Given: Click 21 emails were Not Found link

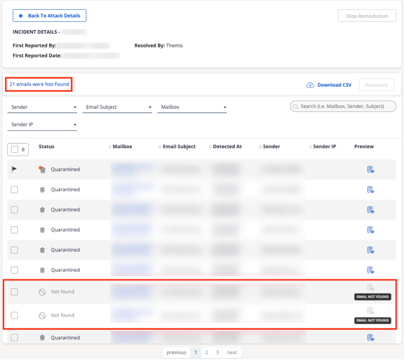Looking at the screenshot, I should pos(39,84).
